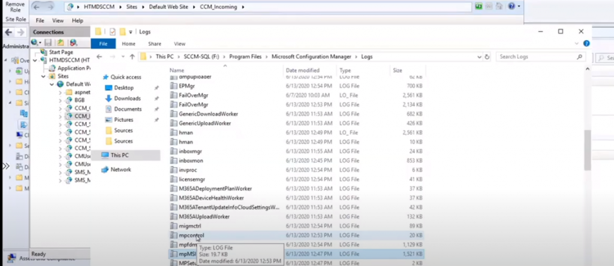Screen dimensions: 614x266
Task: Open Quick Access Toolbar customize dropdown
Action: pyautogui.click(x=130, y=32)
